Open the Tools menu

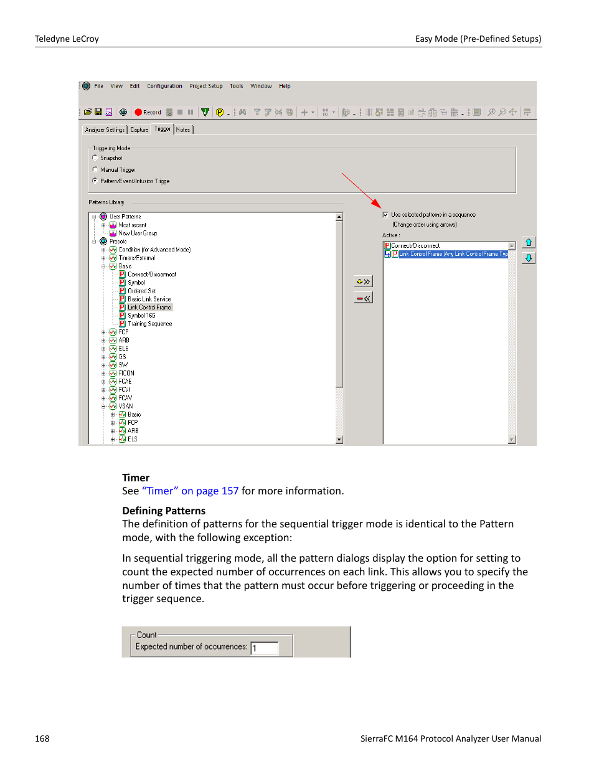[x=237, y=86]
